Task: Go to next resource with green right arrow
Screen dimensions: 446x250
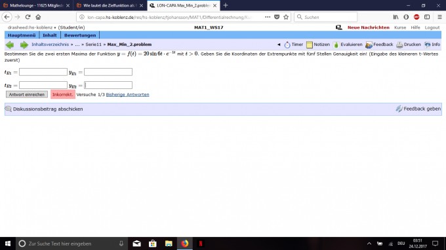Action: click(x=24, y=45)
